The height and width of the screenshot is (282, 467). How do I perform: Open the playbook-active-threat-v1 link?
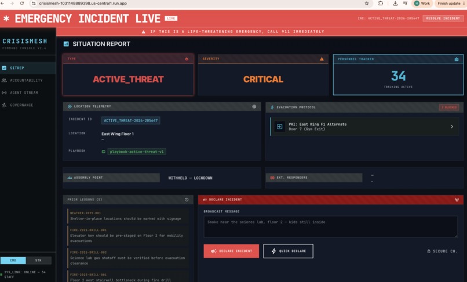(x=137, y=152)
